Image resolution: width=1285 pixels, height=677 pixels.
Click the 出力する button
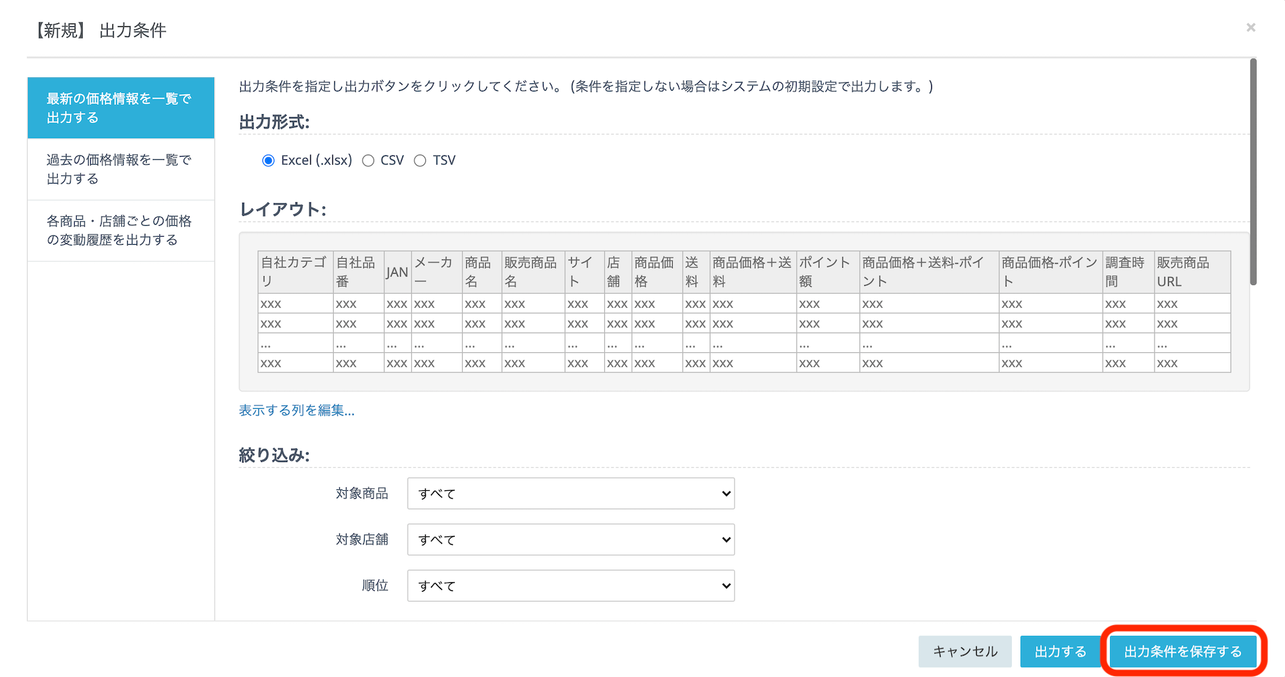[1060, 651]
